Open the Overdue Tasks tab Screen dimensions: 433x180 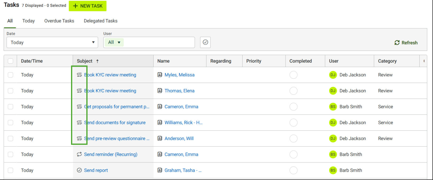point(59,21)
